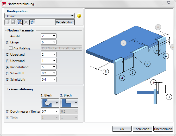Click the (1) Länge label
This screenshot has height=136, width=176.
click(12, 42)
